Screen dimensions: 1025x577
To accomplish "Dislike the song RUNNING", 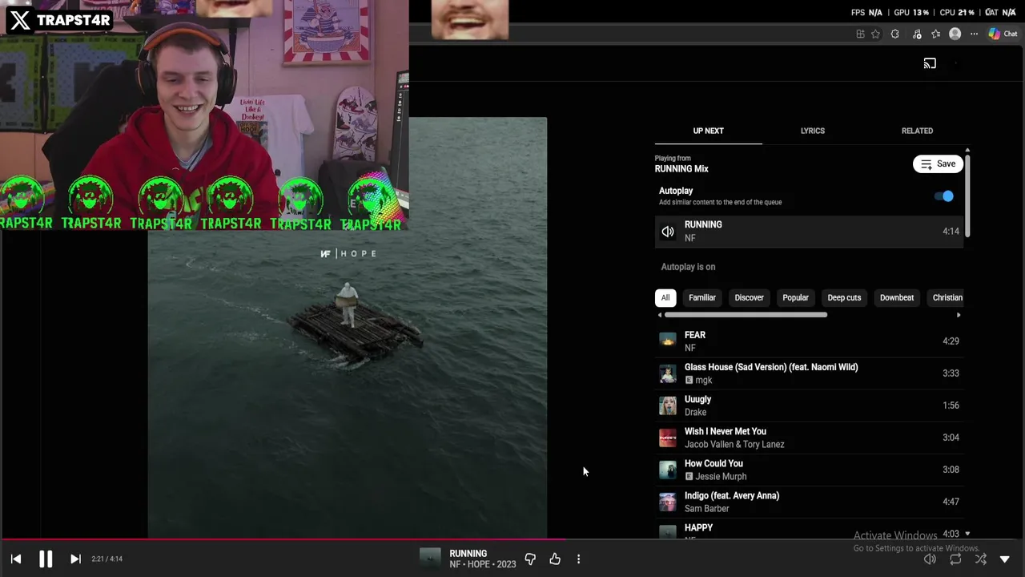I will [x=530, y=559].
